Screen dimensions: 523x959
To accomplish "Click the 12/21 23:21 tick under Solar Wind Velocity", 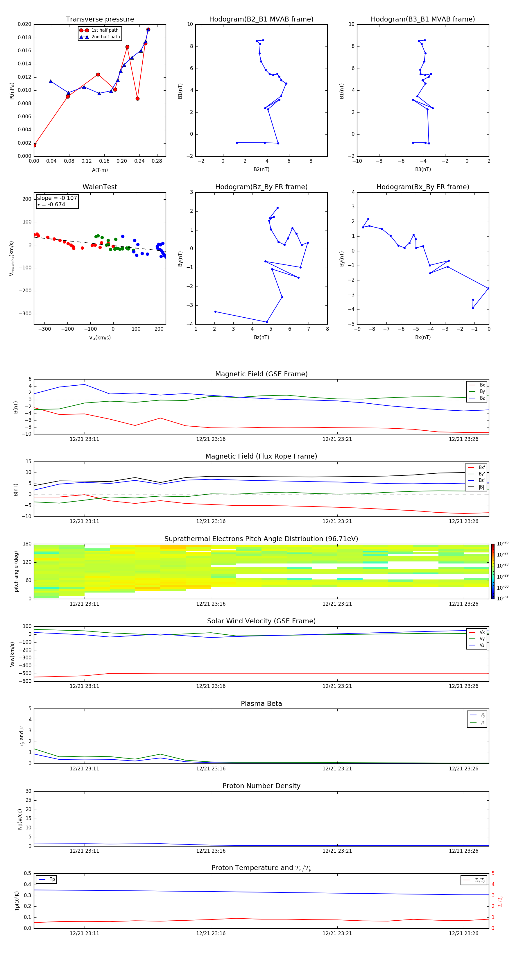I will (337, 686).
